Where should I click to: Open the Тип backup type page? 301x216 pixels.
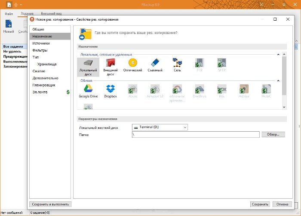50,57
